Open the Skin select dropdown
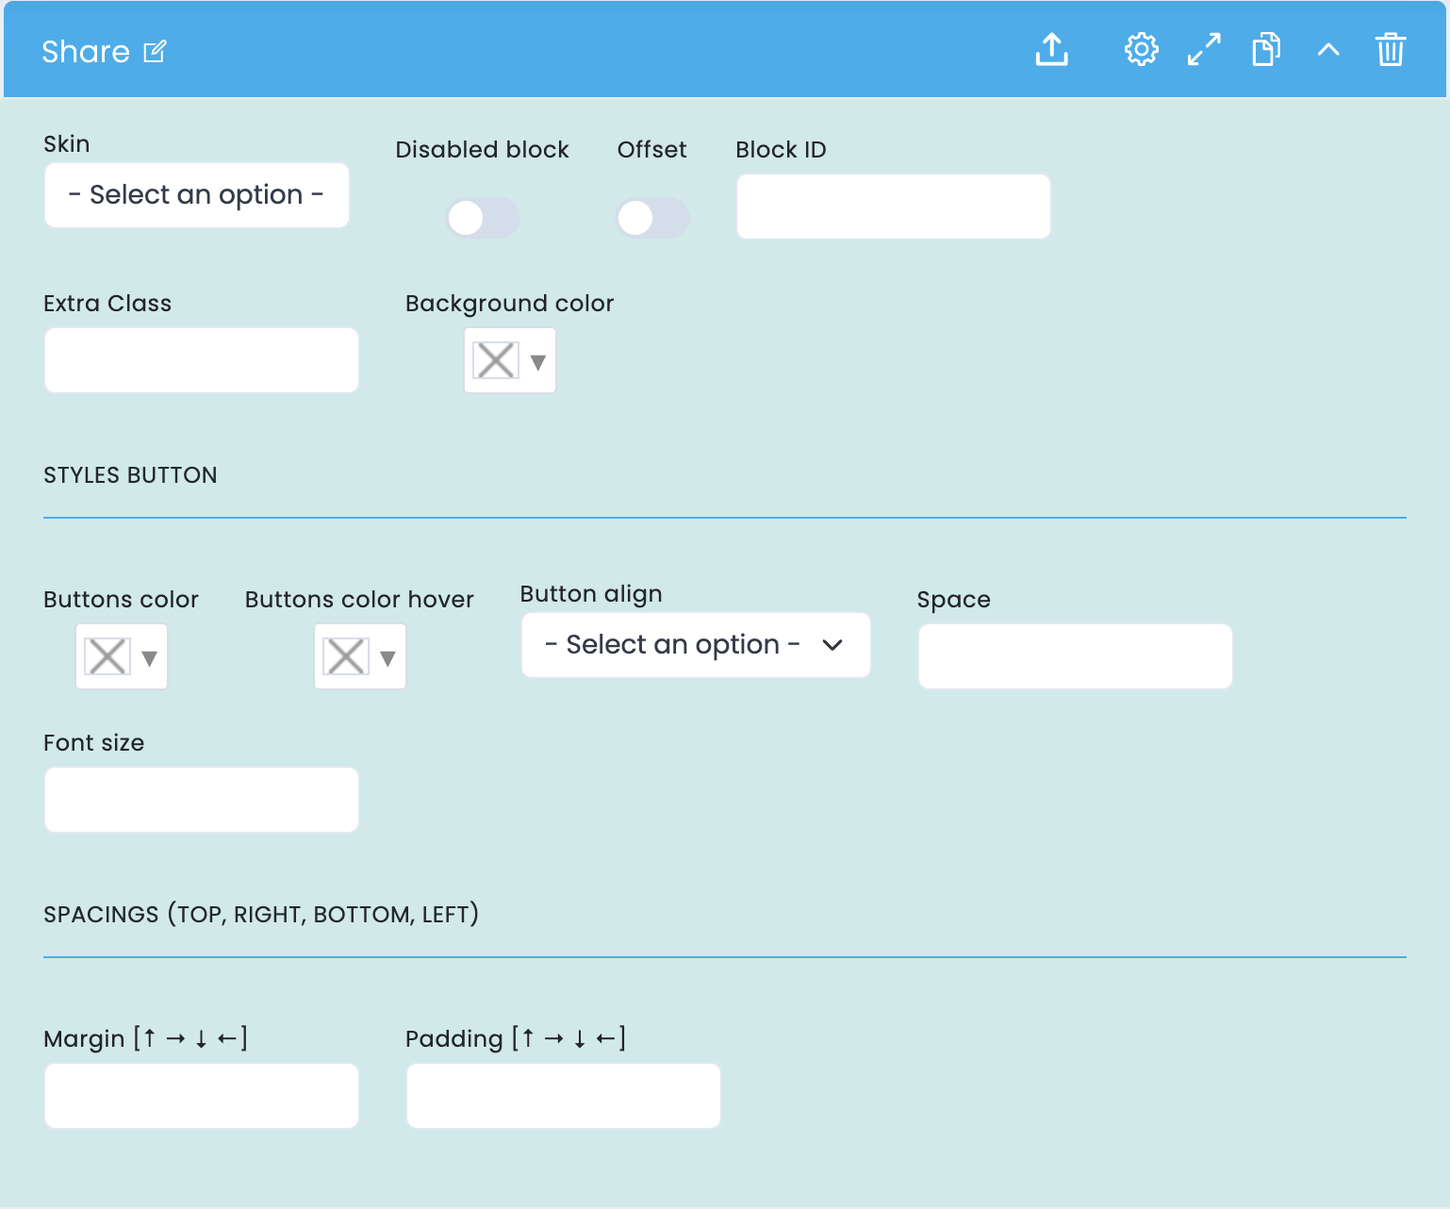 (x=197, y=195)
